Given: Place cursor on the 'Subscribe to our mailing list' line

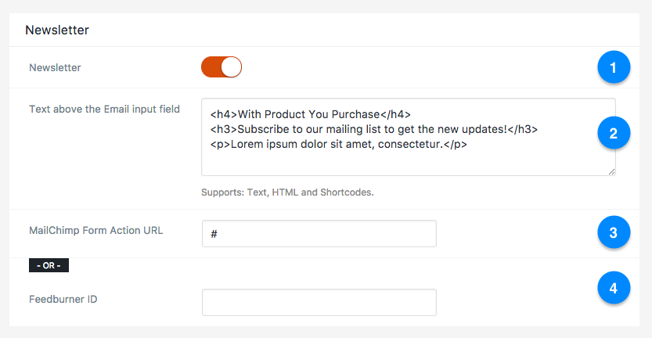Looking at the screenshot, I should click(374, 129).
